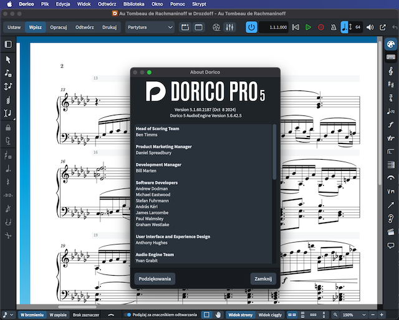The image size is (399, 320).
Task: Toggle pitch before duration tool
Action: point(8,86)
